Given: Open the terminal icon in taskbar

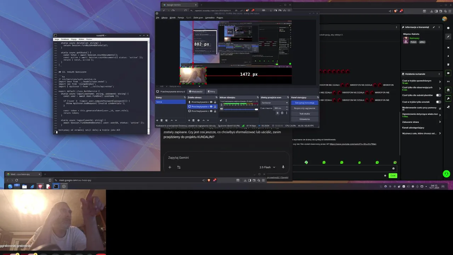Looking at the screenshot, I should (56, 186).
